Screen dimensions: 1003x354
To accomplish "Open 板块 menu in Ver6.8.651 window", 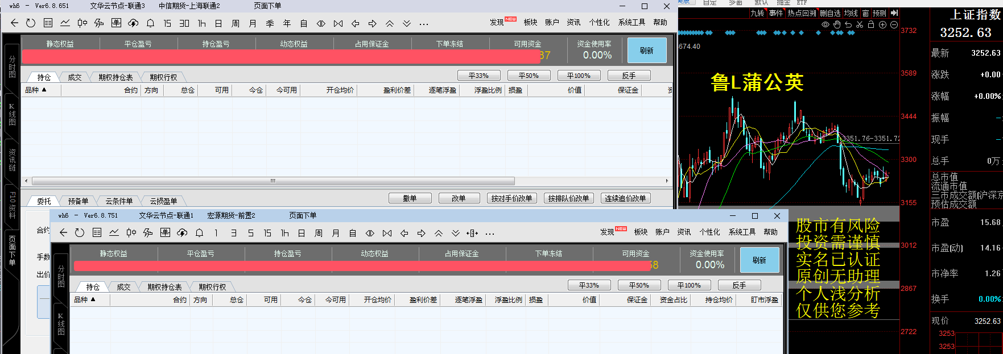I will click(530, 22).
